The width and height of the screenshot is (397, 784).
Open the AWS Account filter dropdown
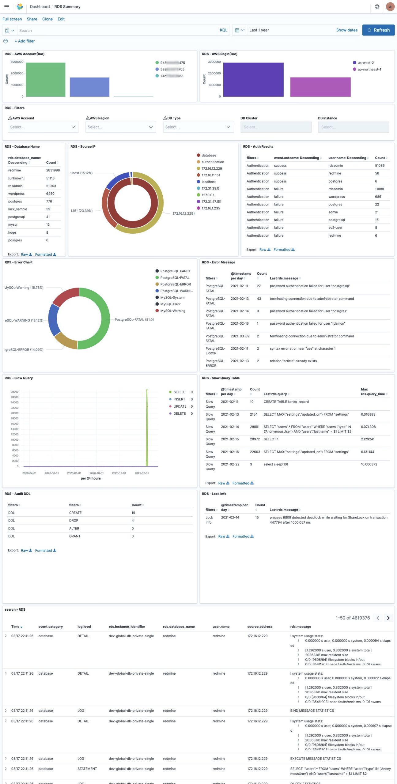(x=43, y=127)
